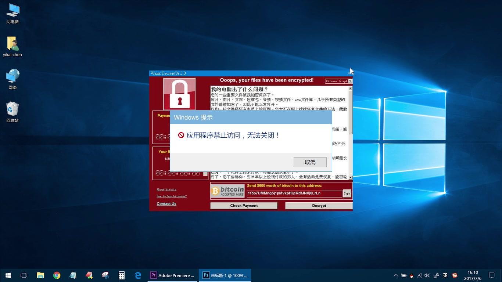The height and width of the screenshot is (282, 502).
Task: Click the Ooops, your files have been encrypted heading
Action: click(x=266, y=80)
